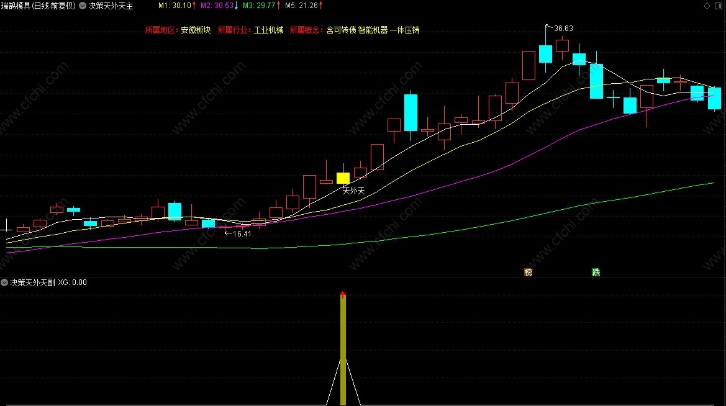726x406 pixels.
Task: Click the diamond icon at top right
Action: (x=707, y=6)
